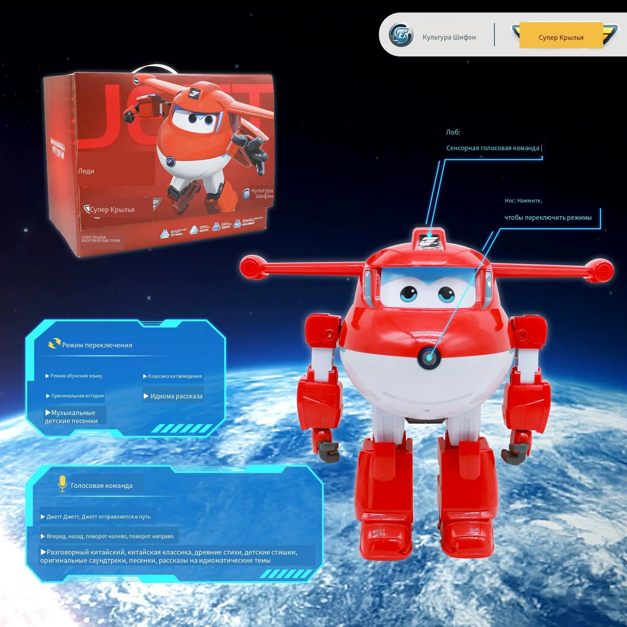Viewport: 627px width, 627px height.
Task: Click the Режим переключения heading
Action: [x=97, y=345]
